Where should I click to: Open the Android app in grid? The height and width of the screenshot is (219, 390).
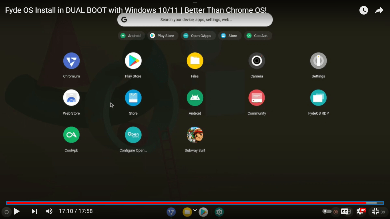pyautogui.click(x=195, y=98)
